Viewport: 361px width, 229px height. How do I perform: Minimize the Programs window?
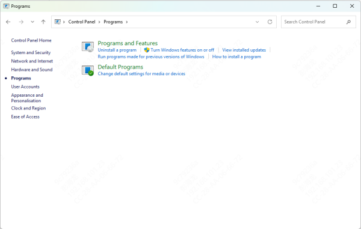318,6
